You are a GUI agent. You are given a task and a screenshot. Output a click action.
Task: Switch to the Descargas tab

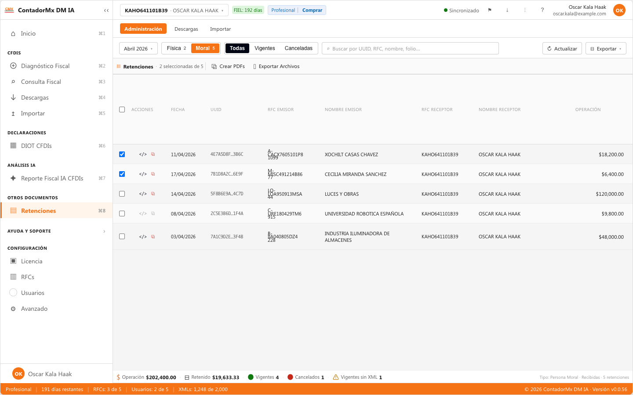[x=186, y=29]
